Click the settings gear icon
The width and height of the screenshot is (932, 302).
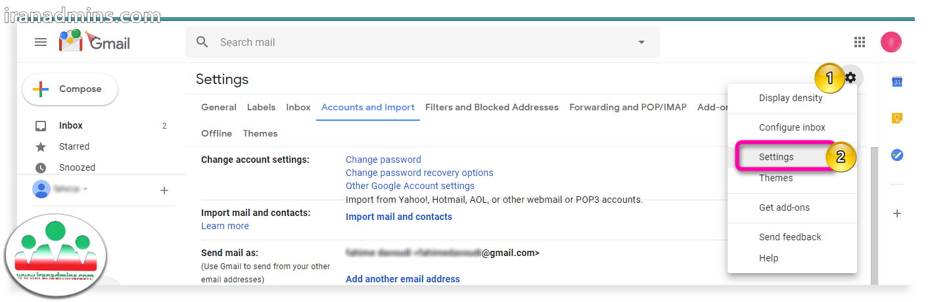click(851, 78)
